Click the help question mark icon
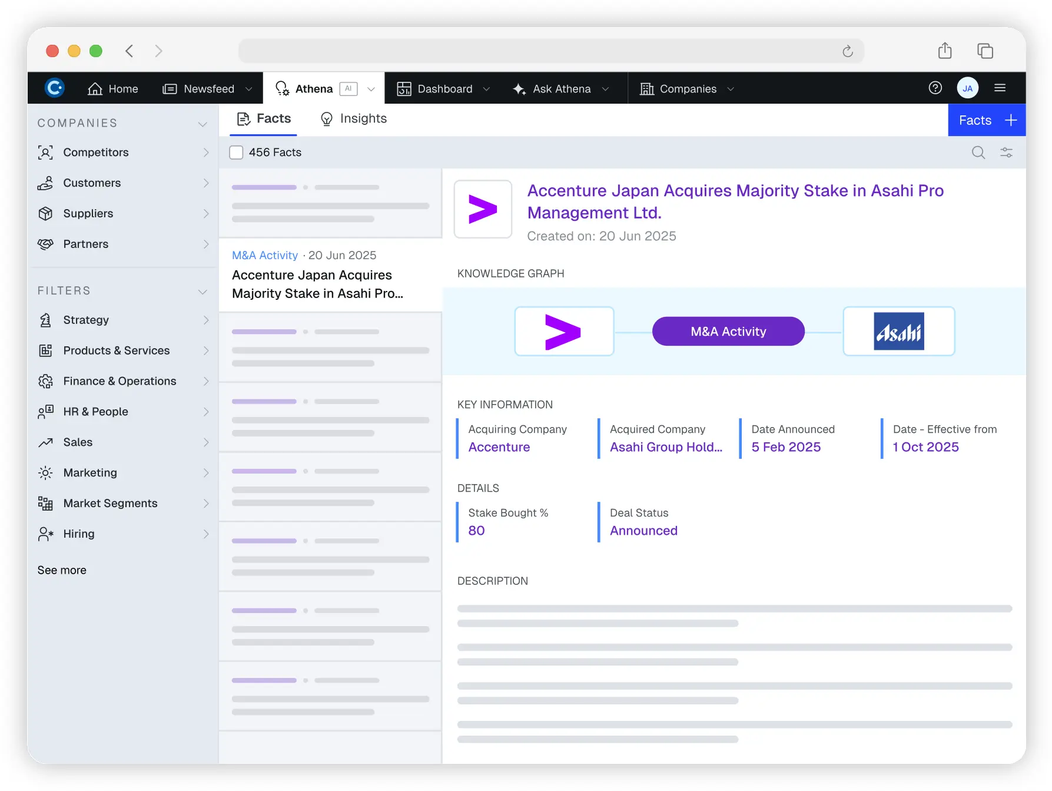Viewport: 1052px width, 791px height. pos(935,88)
